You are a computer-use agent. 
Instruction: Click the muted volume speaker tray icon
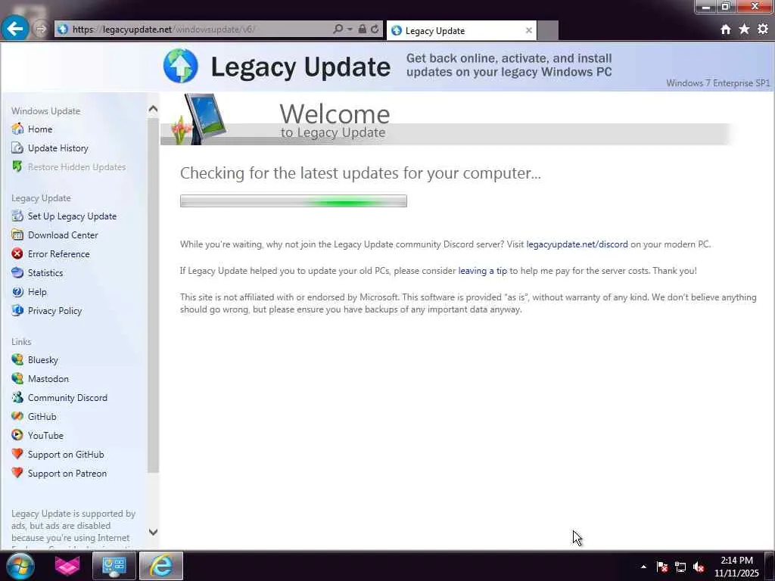(699, 567)
